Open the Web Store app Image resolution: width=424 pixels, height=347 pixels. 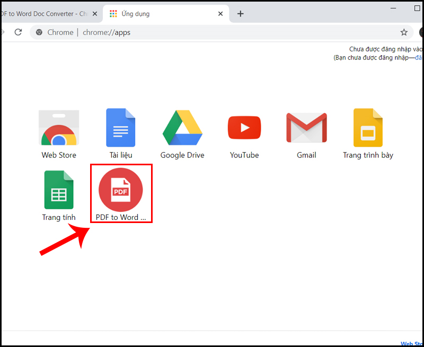point(59,129)
